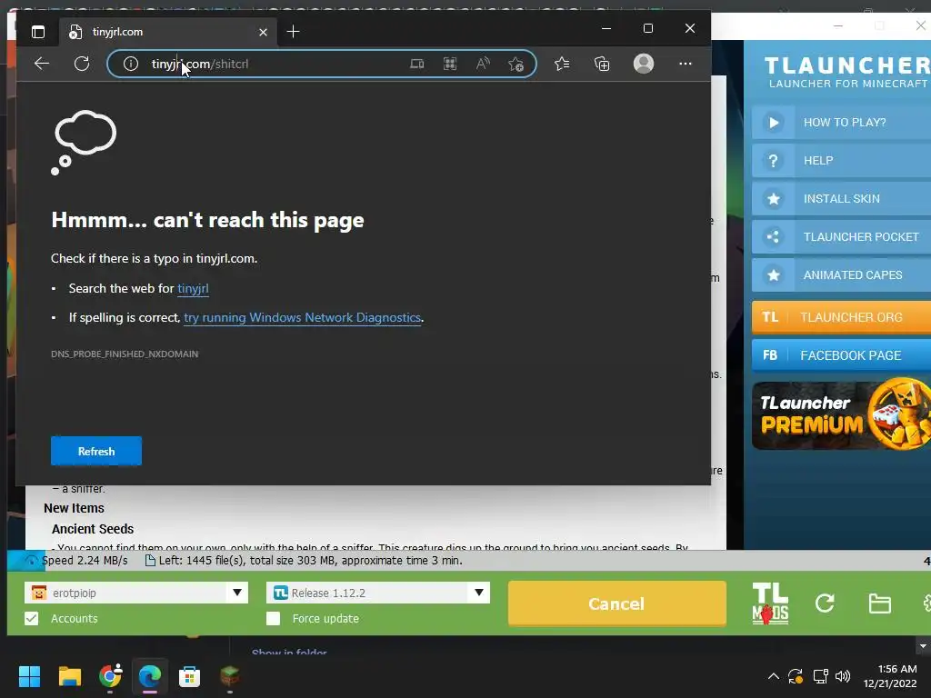
Task: Open the volume control in tray
Action: point(843,676)
